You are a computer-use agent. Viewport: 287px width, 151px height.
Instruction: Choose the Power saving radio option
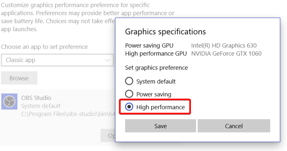[129, 94]
